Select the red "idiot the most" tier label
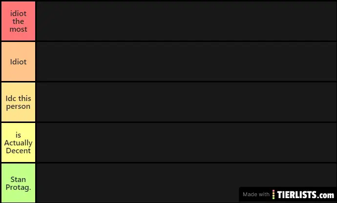The width and height of the screenshot is (337, 203). click(x=18, y=21)
